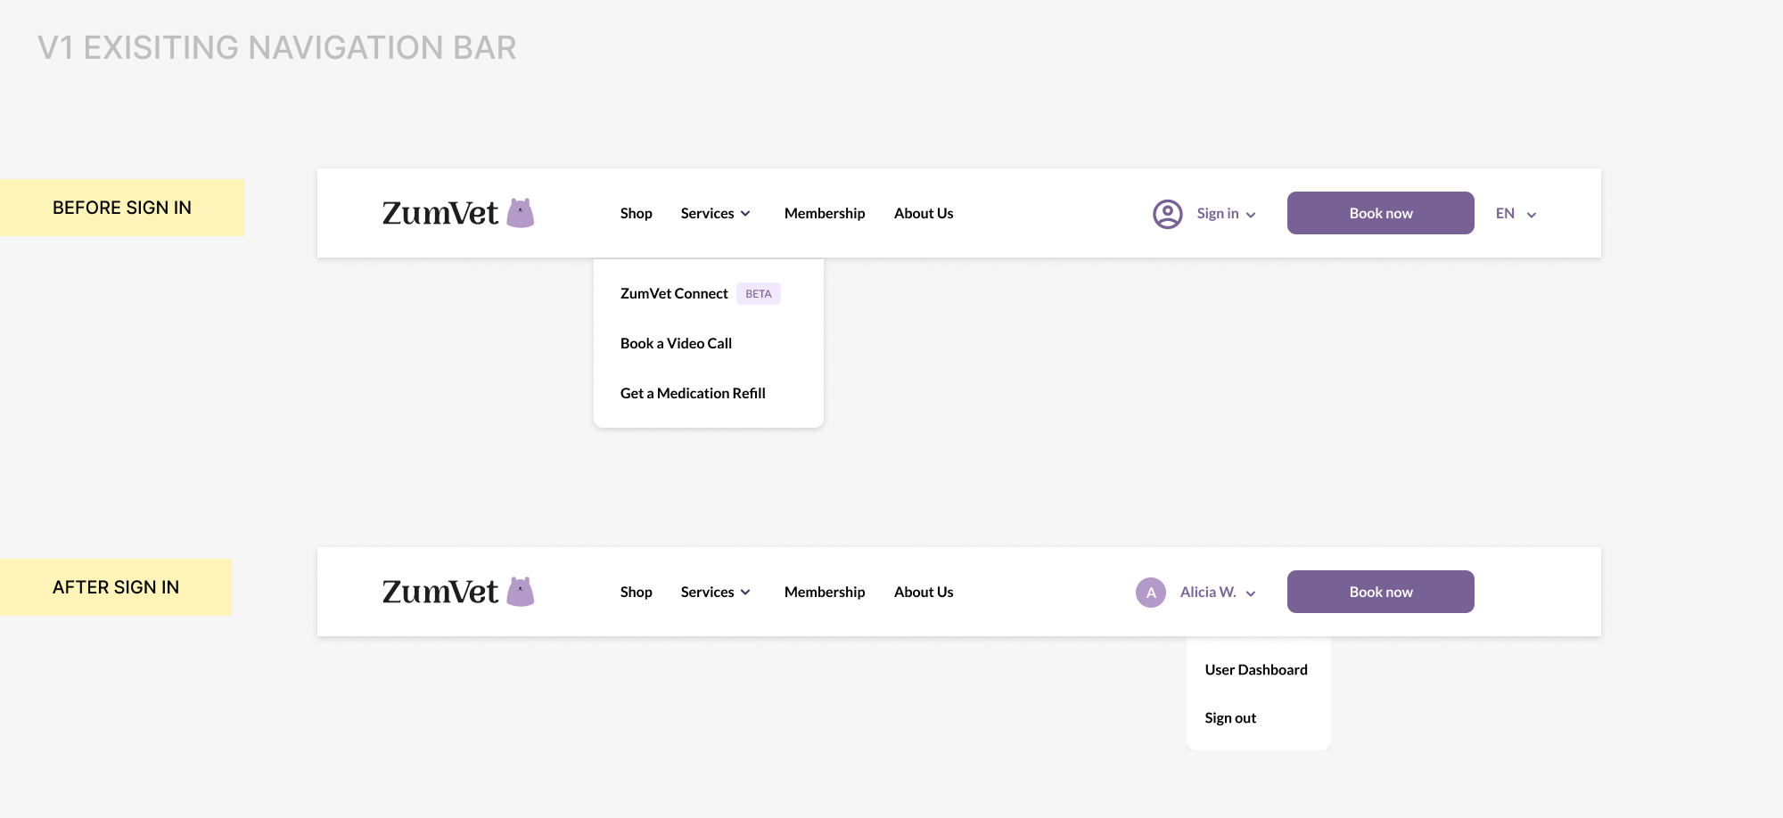Go to Shop in the signed-out navbar
Viewport: 1783px width, 818px height.
pyautogui.click(x=636, y=214)
